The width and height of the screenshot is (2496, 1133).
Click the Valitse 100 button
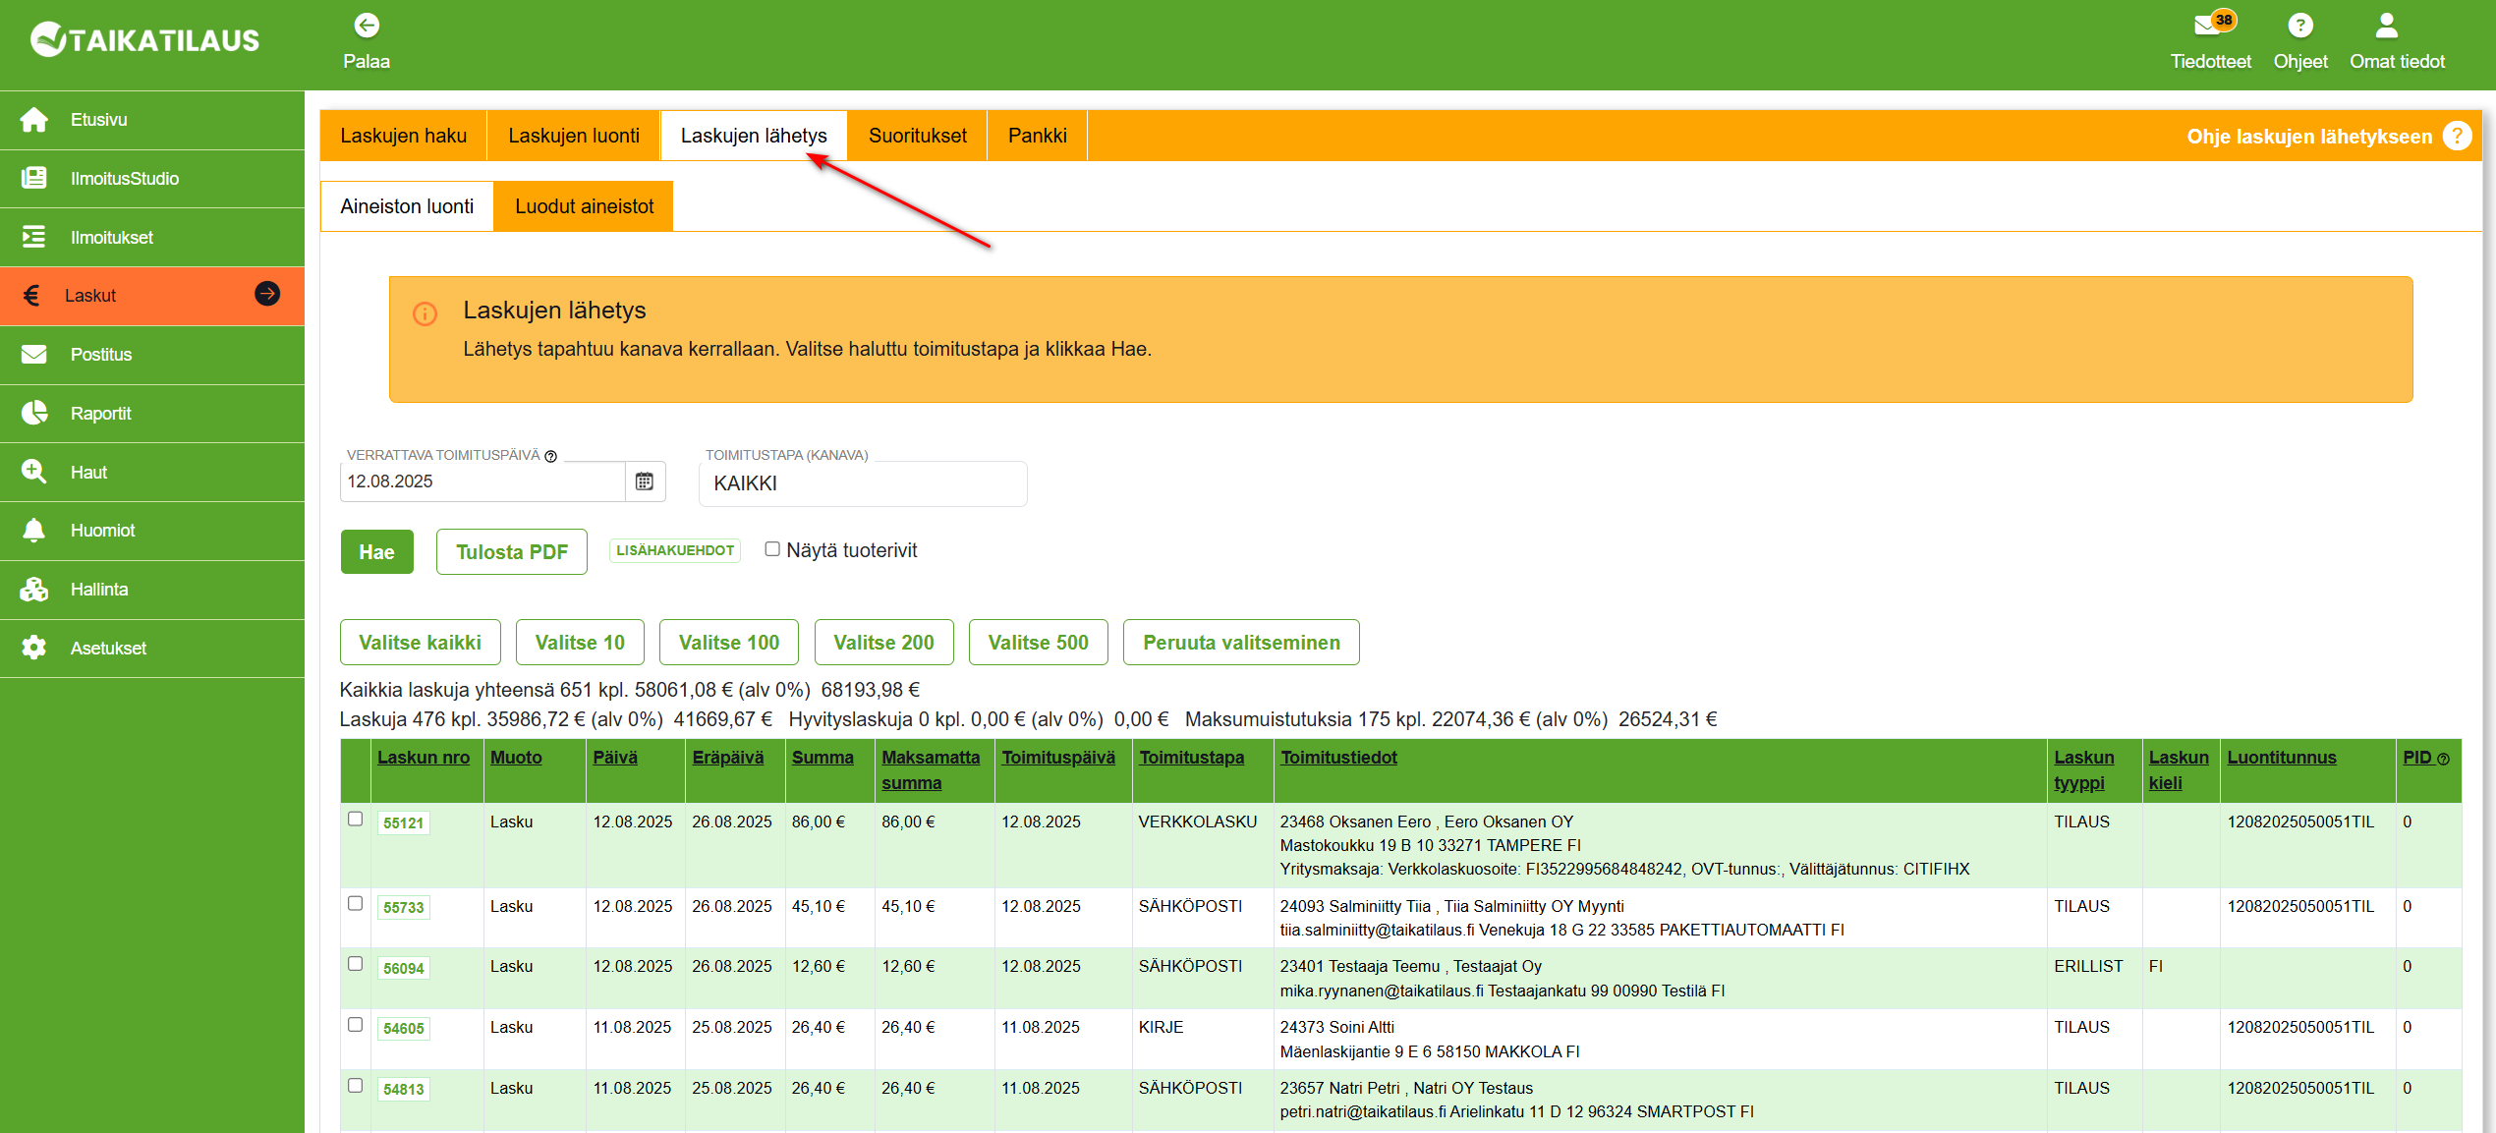point(729,643)
